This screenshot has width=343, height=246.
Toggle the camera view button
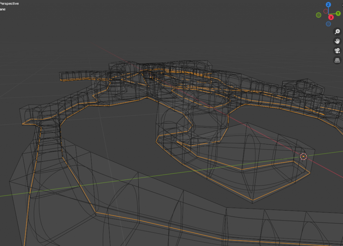pyautogui.click(x=337, y=51)
